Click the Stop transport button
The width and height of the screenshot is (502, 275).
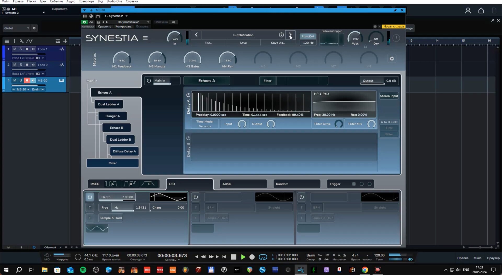click(234, 257)
